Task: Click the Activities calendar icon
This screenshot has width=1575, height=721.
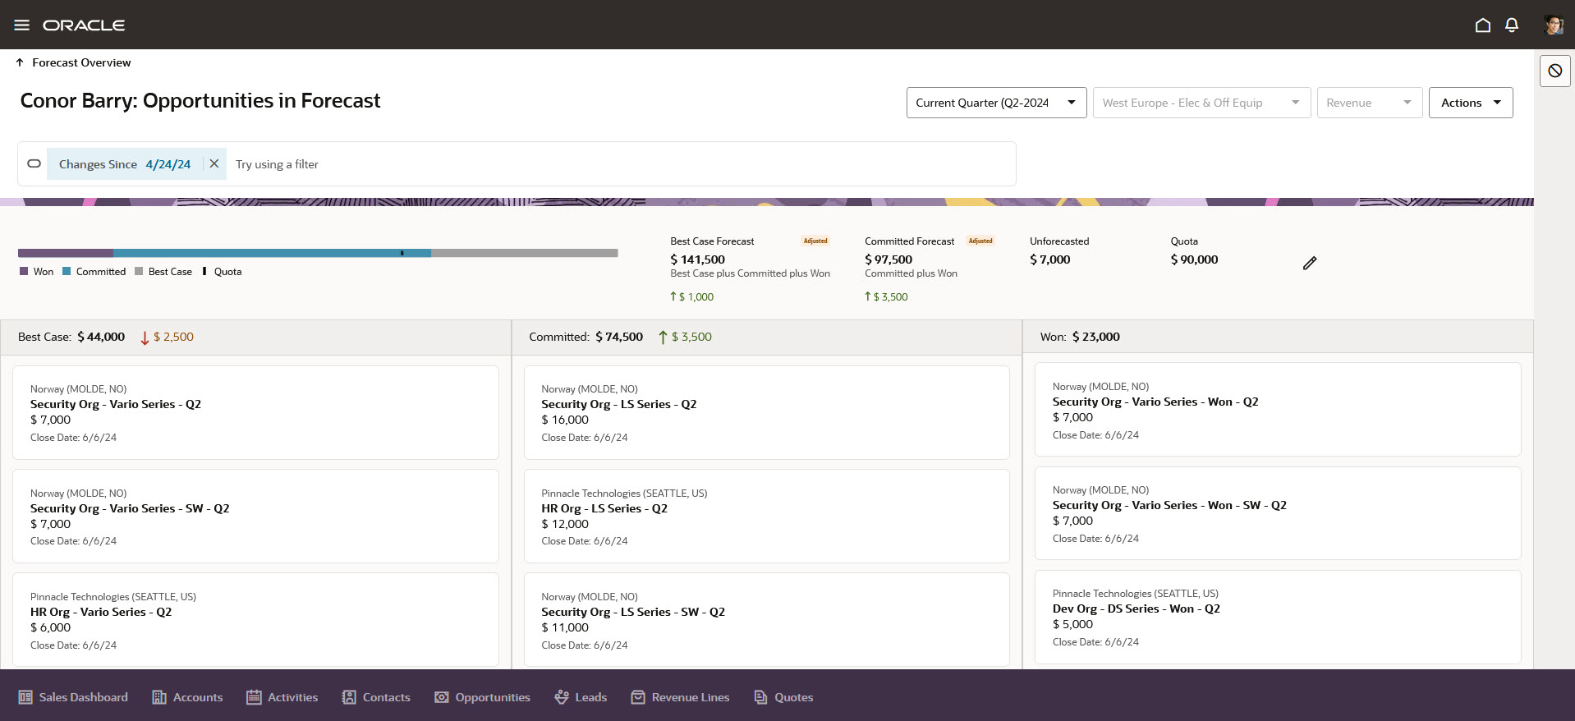Action: [254, 697]
